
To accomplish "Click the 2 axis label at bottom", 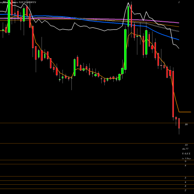I will 185,190.
